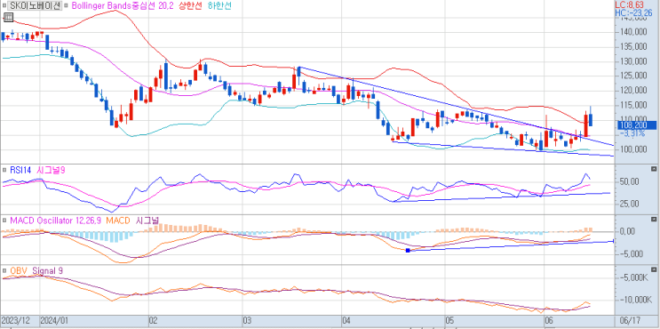Click the SK이노베이션 stock name button
This screenshot has width=660, height=329.
tap(36, 6)
